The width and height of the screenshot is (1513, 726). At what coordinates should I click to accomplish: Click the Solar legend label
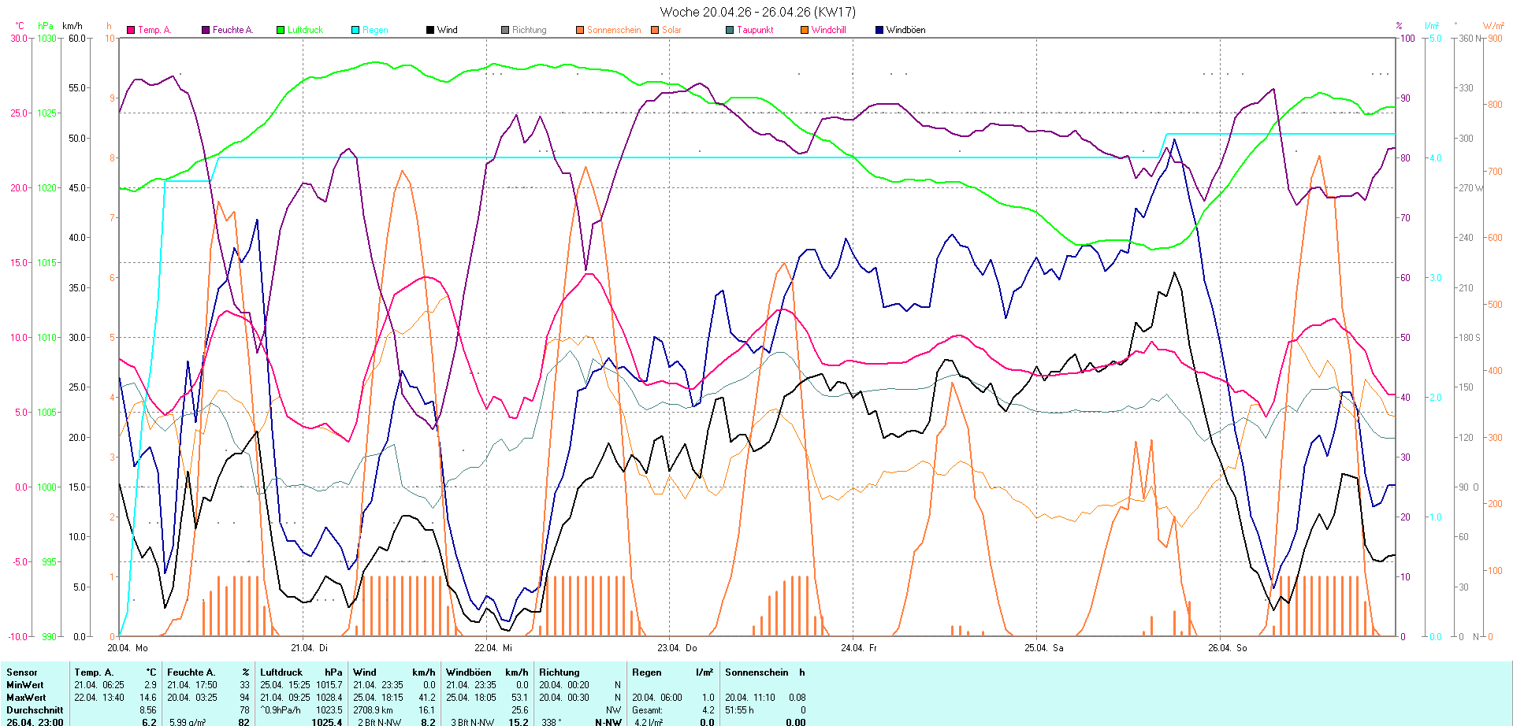click(x=671, y=30)
